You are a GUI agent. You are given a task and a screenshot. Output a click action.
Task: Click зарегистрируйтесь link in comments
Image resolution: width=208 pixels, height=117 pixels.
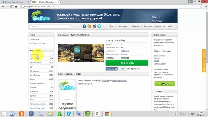point(120,81)
